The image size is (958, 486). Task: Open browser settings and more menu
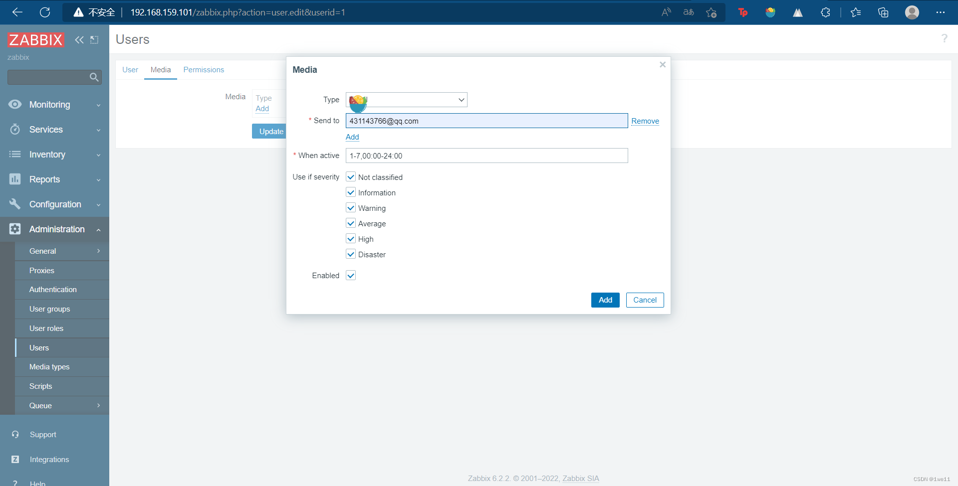click(x=941, y=12)
